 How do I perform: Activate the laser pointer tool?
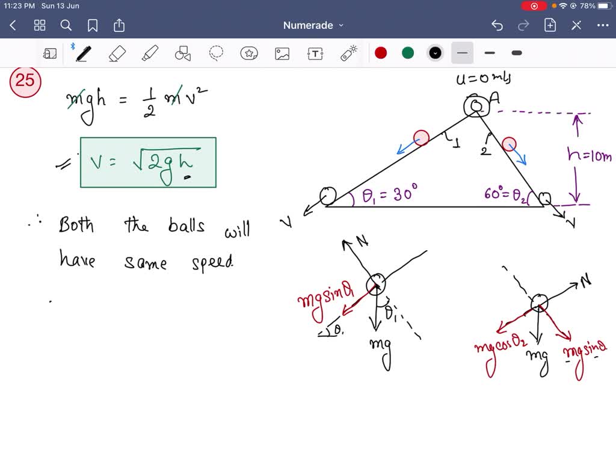[348, 53]
